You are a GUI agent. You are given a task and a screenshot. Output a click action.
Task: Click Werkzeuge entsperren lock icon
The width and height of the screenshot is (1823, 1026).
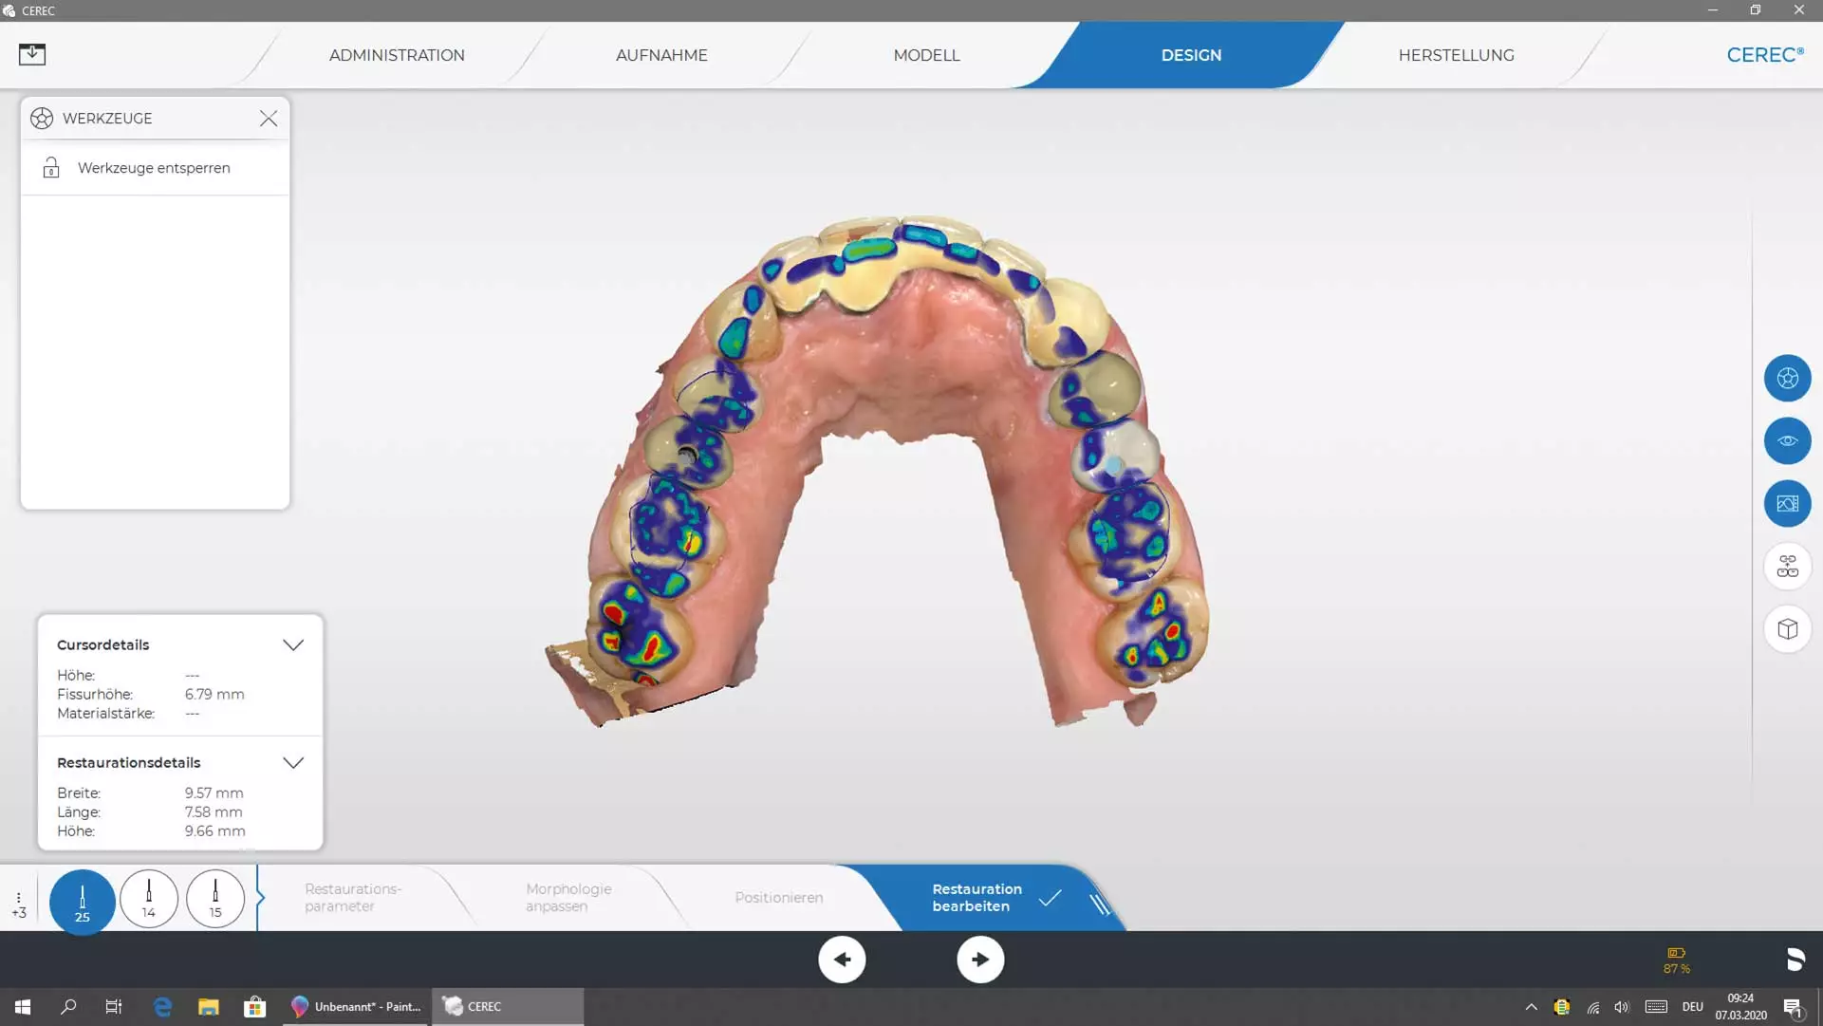coord(51,168)
